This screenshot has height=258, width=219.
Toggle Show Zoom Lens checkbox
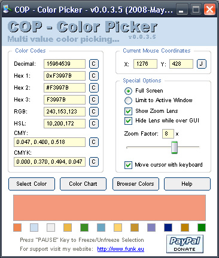tap(128, 111)
